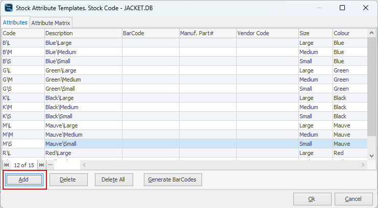
Task: Click Generate BarCodes button
Action: click(x=172, y=179)
